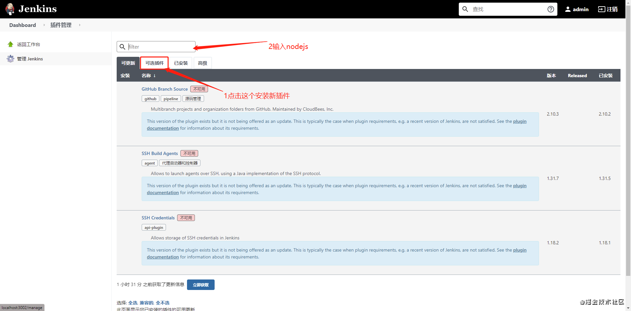This screenshot has height=311, width=631.
Task: Click the gear icon for 管理 Jenkins
Action: click(x=11, y=59)
